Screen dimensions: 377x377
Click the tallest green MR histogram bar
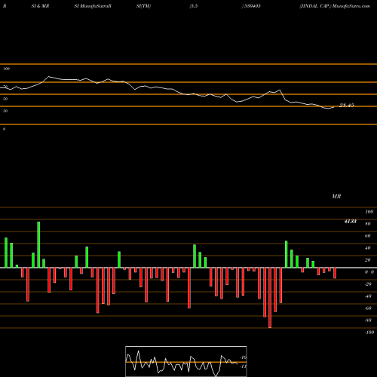coord(38,244)
